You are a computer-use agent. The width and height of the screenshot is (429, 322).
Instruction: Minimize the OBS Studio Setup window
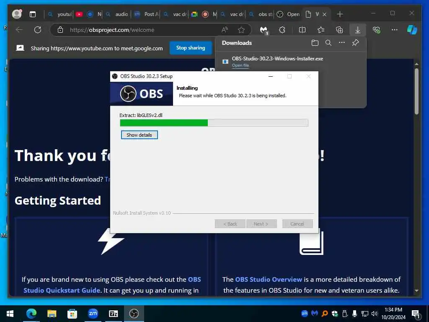[x=271, y=76]
